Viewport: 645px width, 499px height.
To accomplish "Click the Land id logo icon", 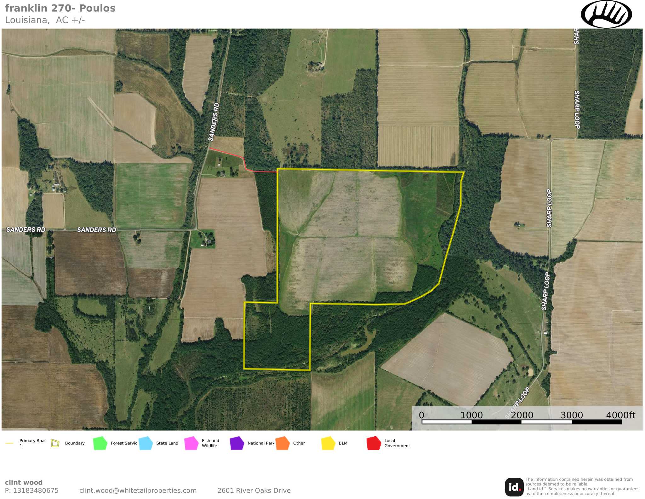I will 514,487.
